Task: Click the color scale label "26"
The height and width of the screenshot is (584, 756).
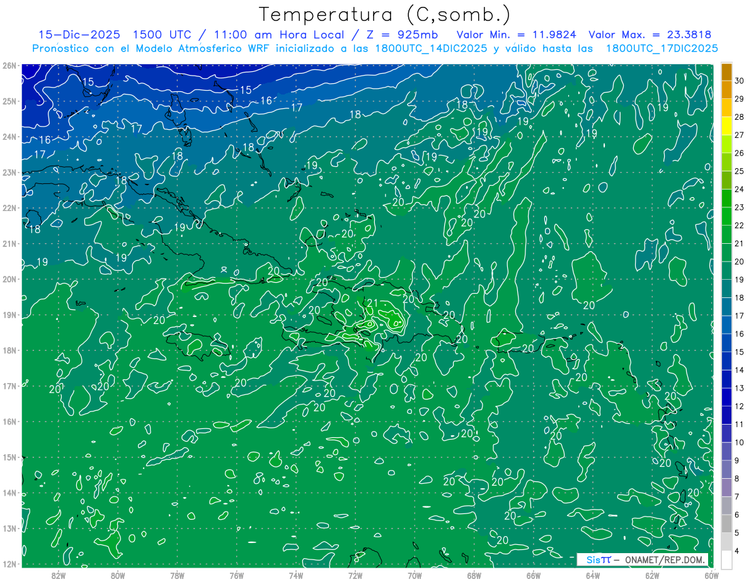Action: [x=740, y=153]
